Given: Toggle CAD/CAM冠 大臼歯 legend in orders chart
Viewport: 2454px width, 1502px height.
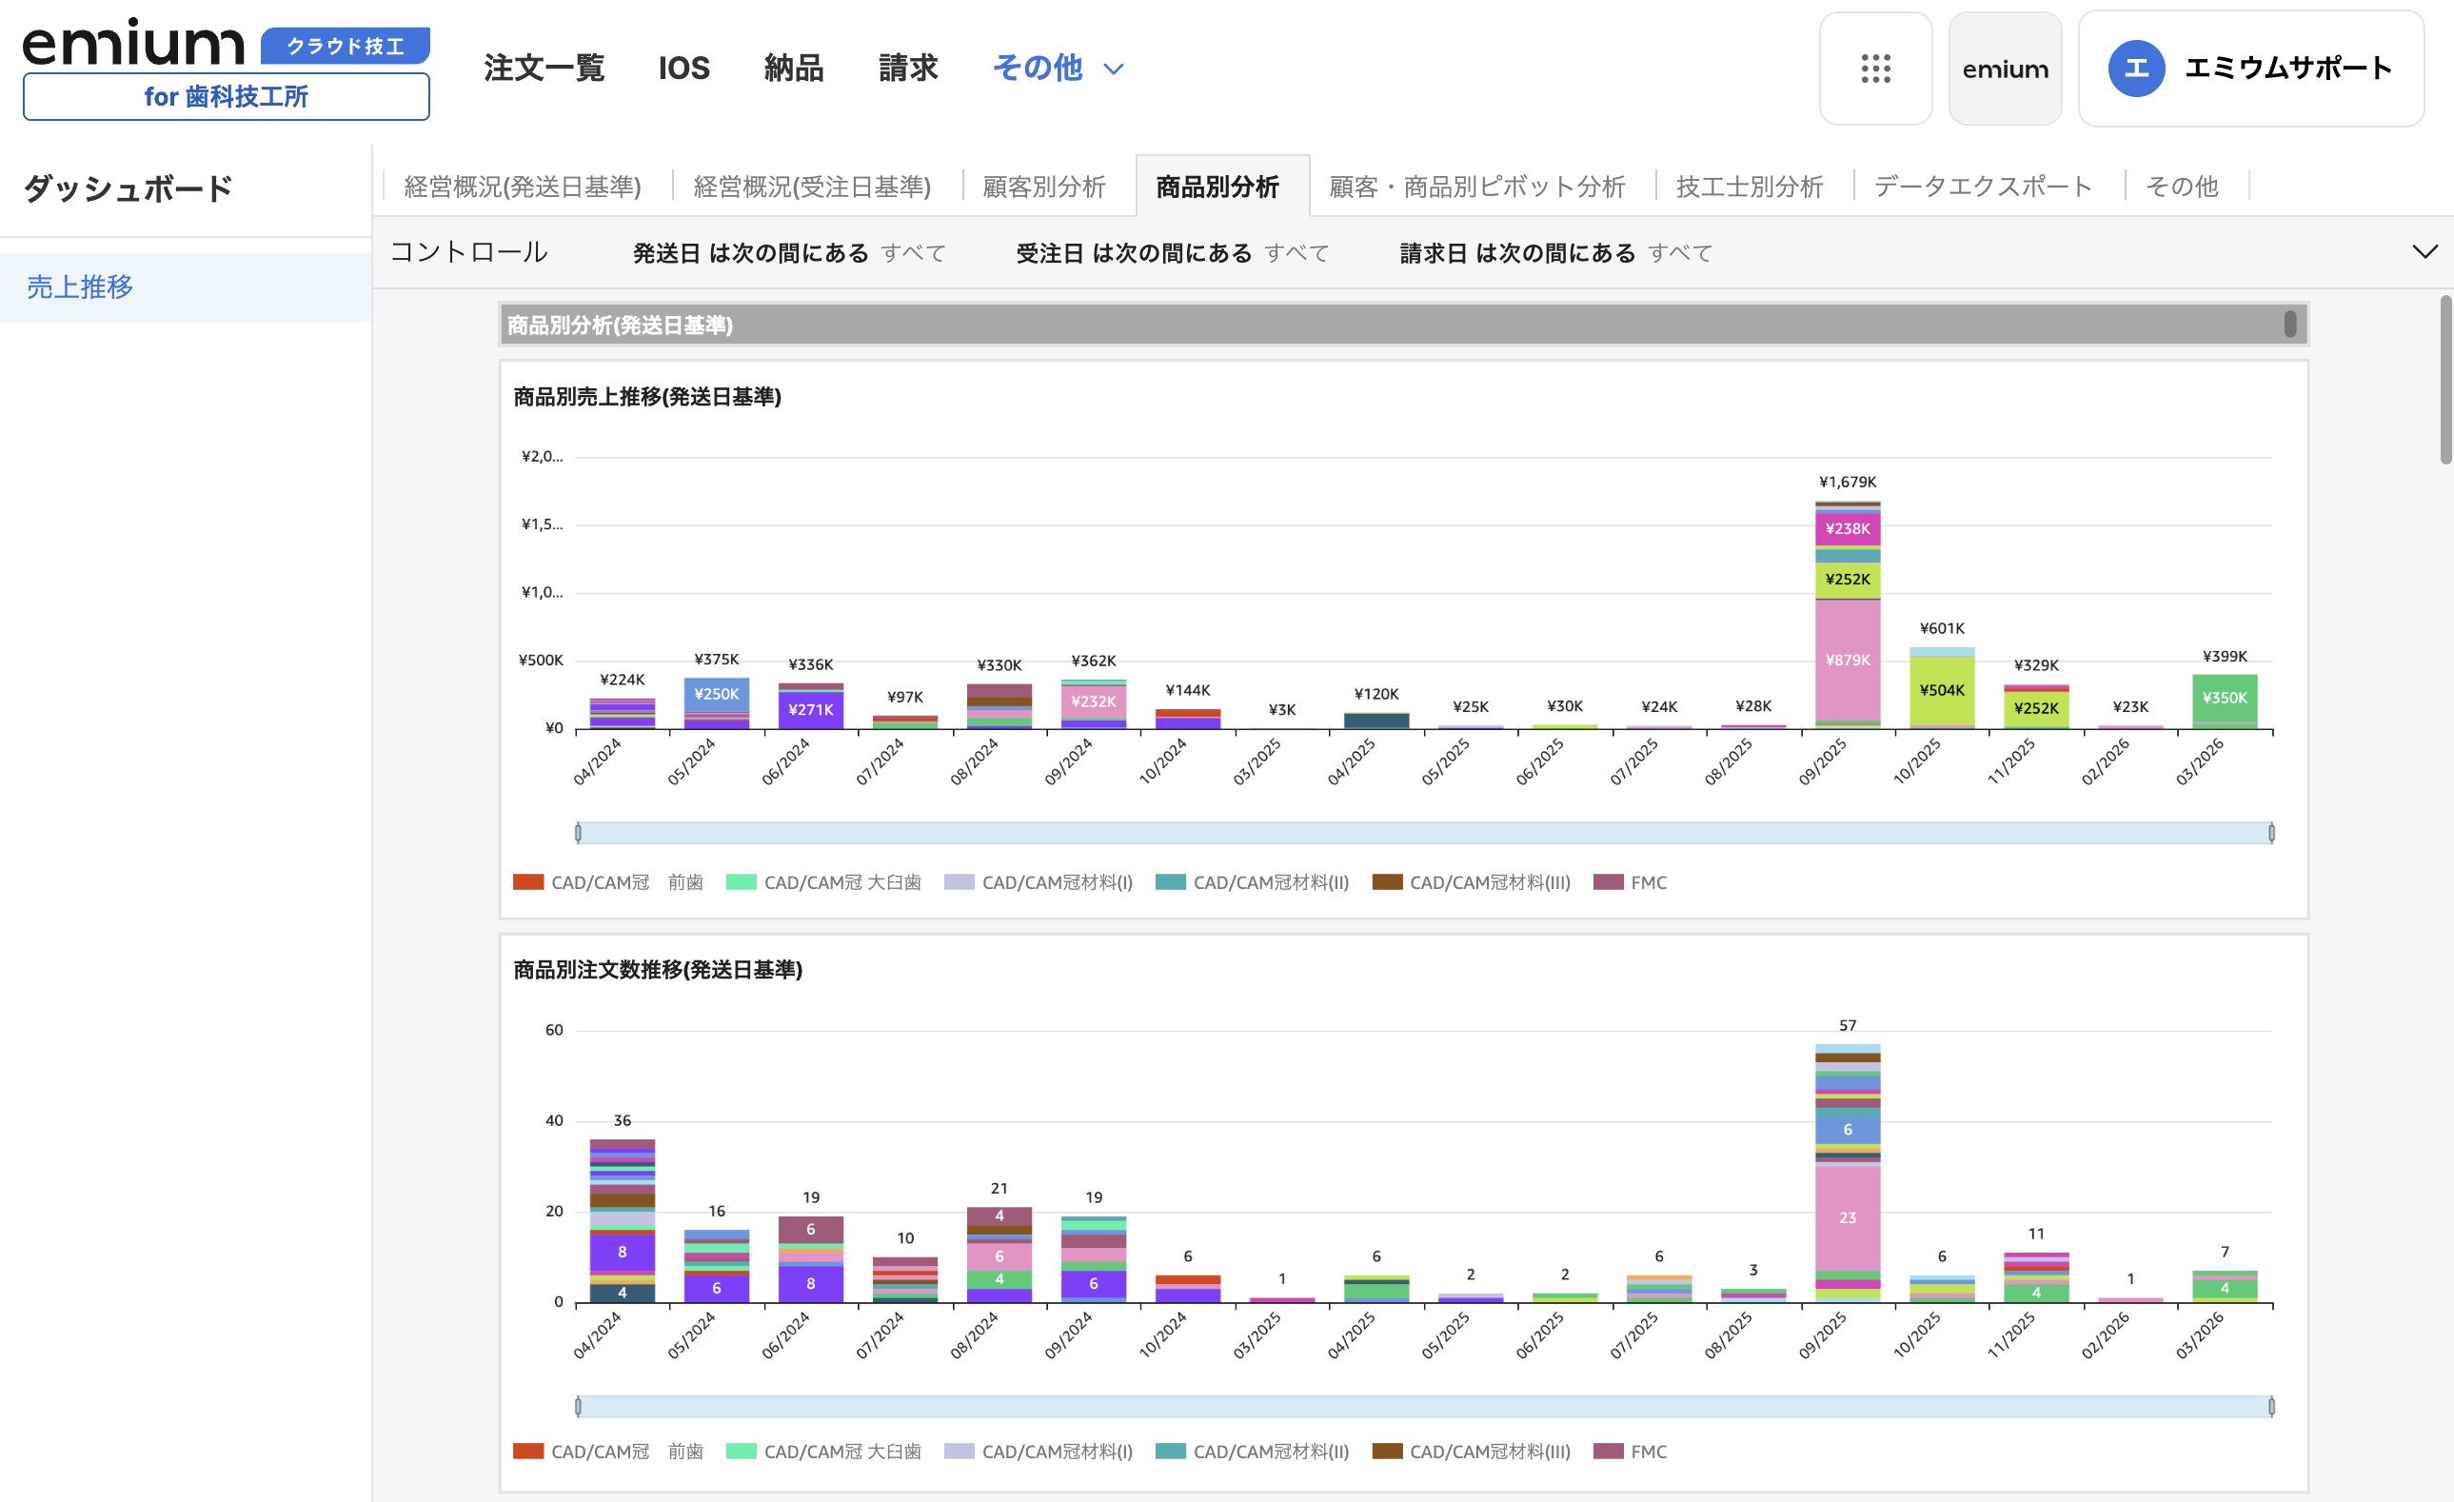Looking at the screenshot, I should click(823, 1452).
